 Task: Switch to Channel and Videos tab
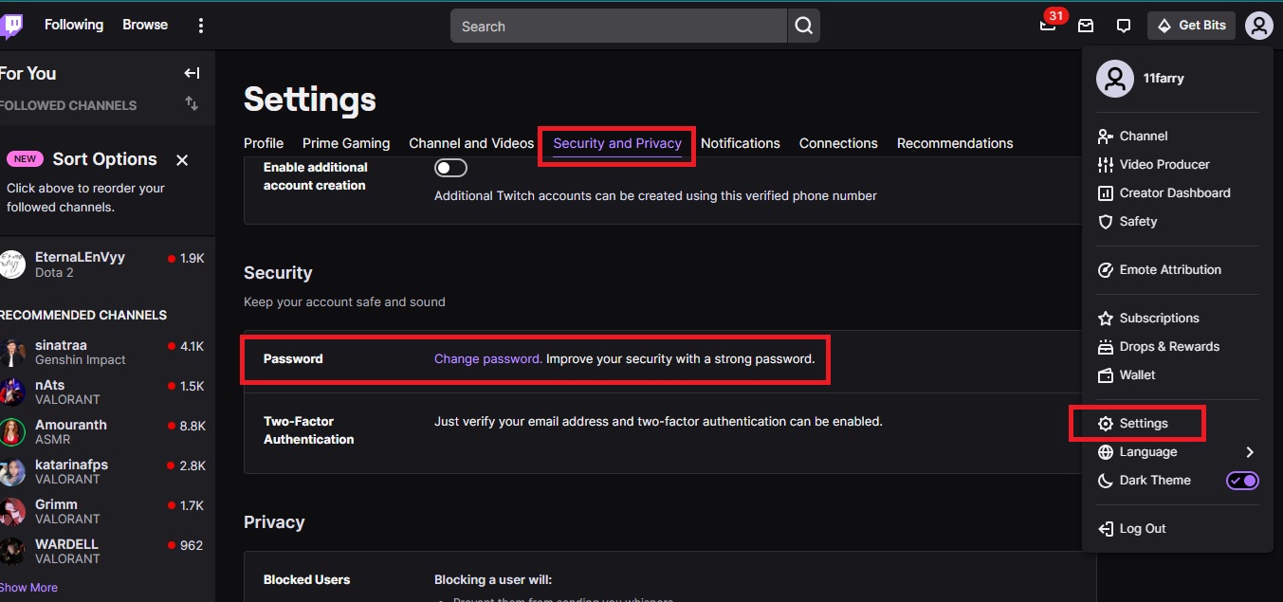(471, 143)
